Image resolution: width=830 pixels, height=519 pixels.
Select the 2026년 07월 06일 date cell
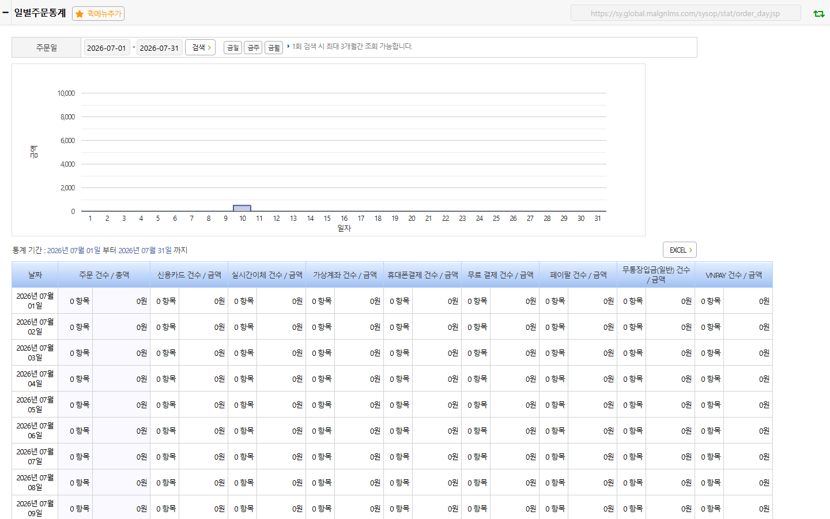35,430
